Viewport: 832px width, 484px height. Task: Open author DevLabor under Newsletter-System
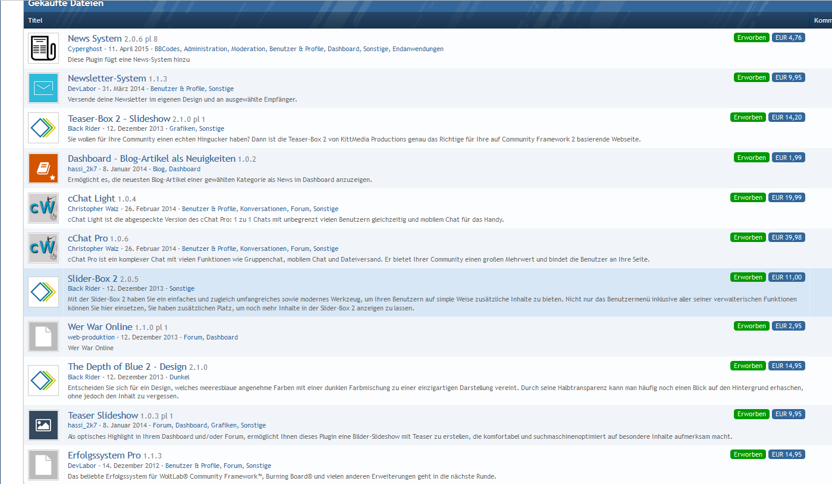point(81,89)
